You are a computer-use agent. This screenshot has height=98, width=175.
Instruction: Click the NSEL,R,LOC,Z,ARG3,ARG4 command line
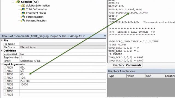pyautogui.click(x=125, y=10)
